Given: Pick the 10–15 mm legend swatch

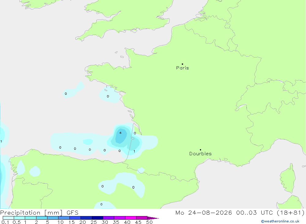Looking at the screenshot, I should click(64, 218).
